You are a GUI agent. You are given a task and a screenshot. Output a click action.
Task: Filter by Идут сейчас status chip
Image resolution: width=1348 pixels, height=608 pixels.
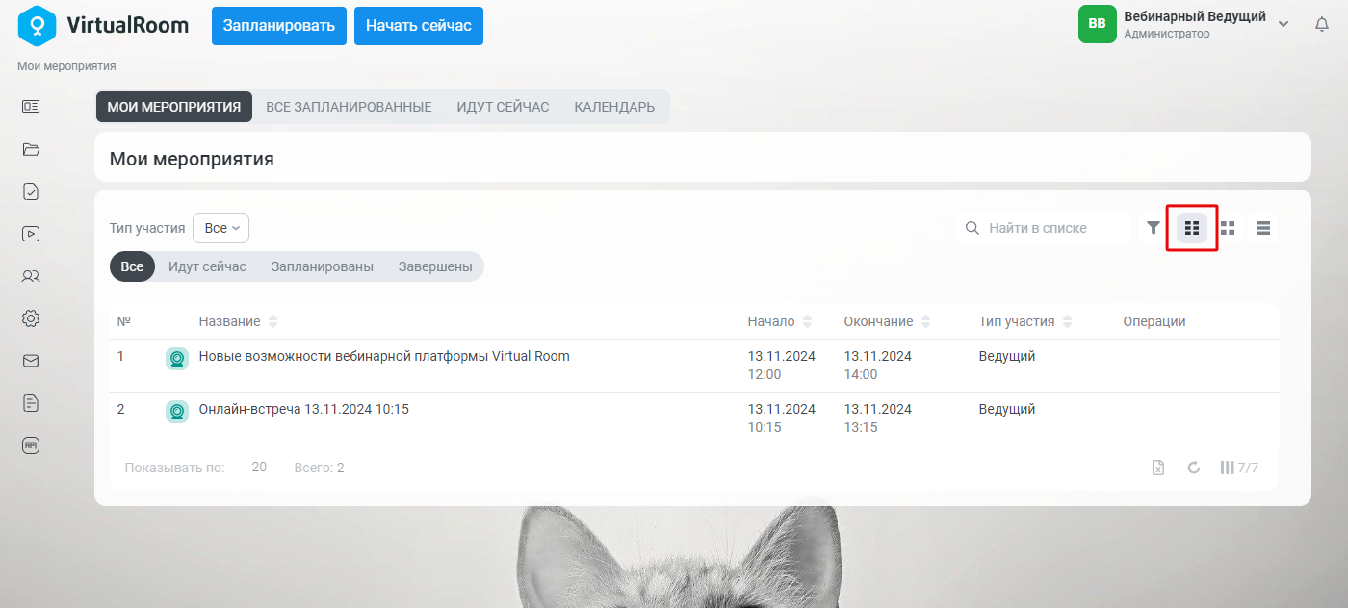pyautogui.click(x=207, y=266)
